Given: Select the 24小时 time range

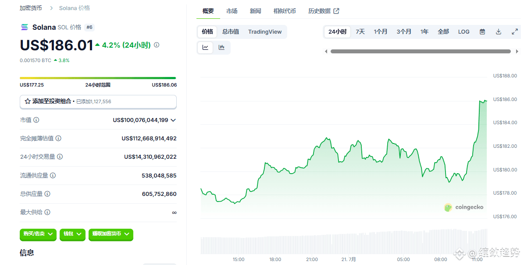Looking at the screenshot, I should pyautogui.click(x=337, y=31).
